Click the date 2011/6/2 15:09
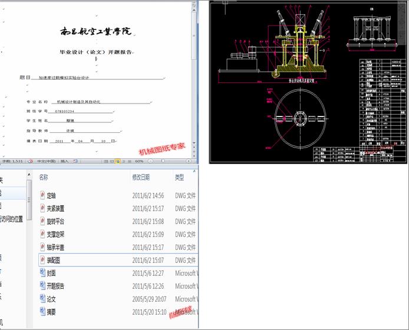This screenshot has height=330, width=409. click(x=148, y=234)
